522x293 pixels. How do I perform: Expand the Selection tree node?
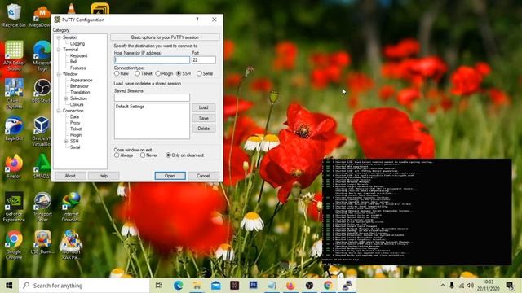point(66,98)
